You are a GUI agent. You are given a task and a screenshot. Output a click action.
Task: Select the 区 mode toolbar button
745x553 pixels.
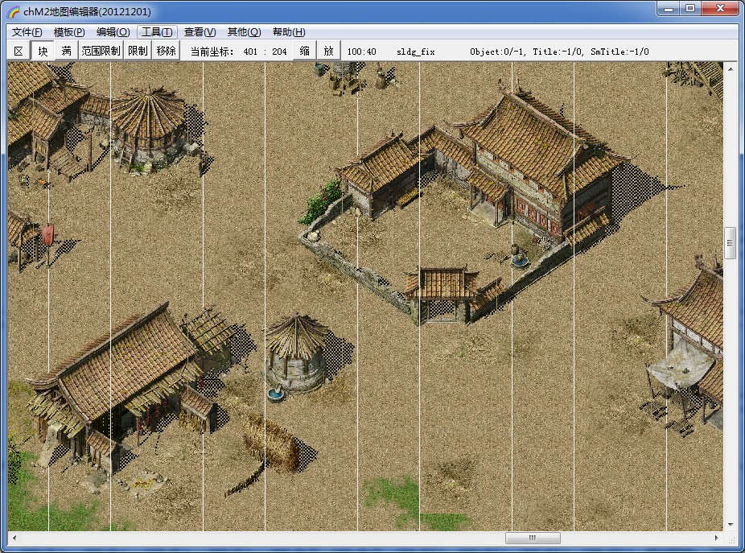click(x=19, y=51)
